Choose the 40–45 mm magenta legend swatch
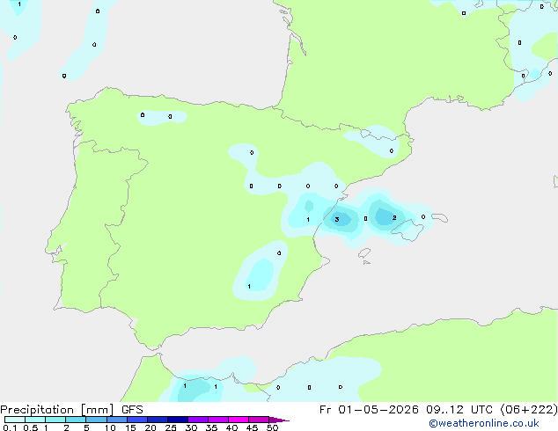This screenshot has width=558, height=431. click(x=239, y=420)
